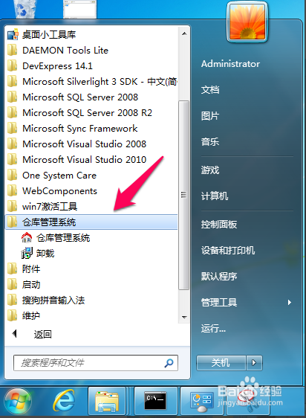The width and height of the screenshot is (306, 418).
Task: Click the 维护 folder icon
Action: 12,315
